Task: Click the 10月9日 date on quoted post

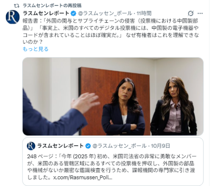Action: coord(160,146)
